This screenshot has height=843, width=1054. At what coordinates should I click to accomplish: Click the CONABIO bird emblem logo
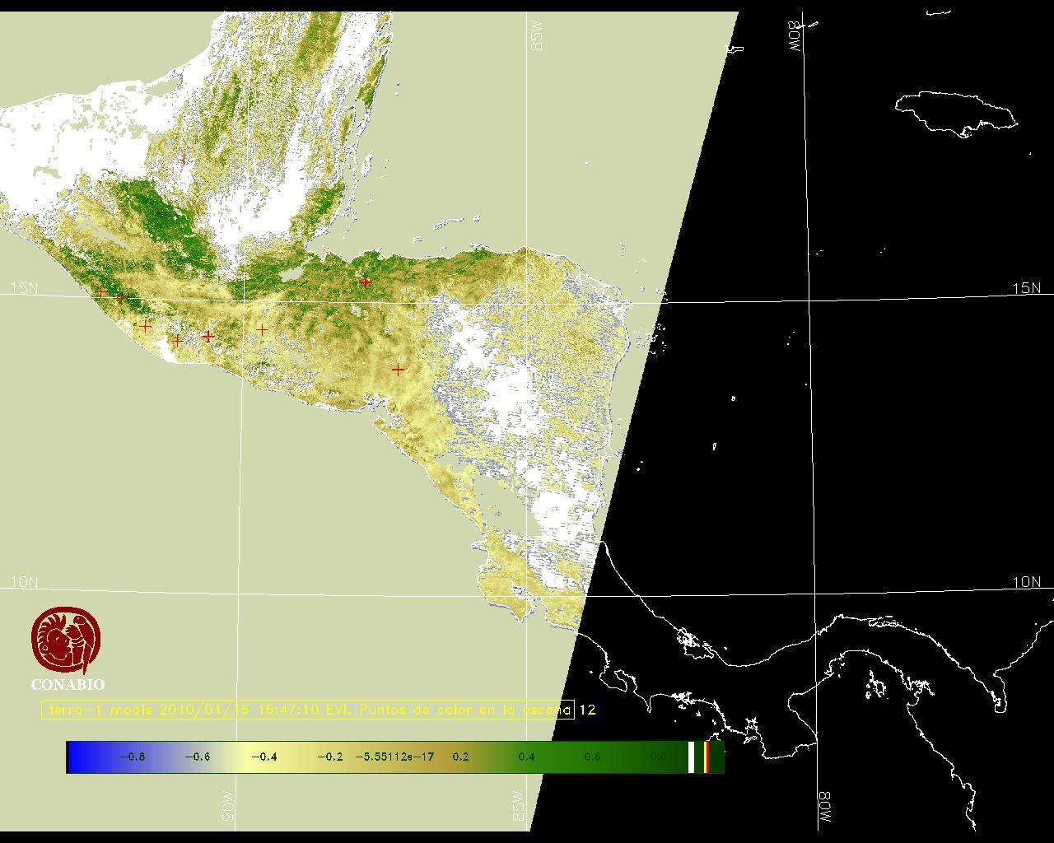tap(67, 640)
